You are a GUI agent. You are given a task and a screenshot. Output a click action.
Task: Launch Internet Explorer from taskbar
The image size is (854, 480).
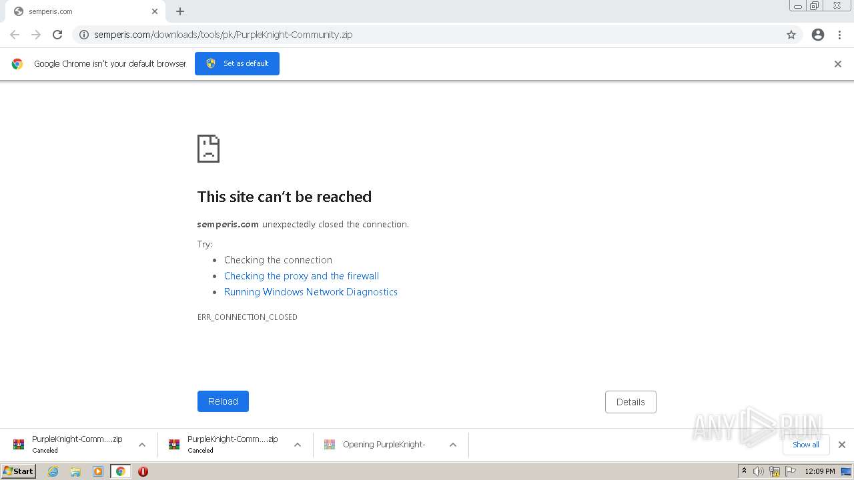click(53, 471)
